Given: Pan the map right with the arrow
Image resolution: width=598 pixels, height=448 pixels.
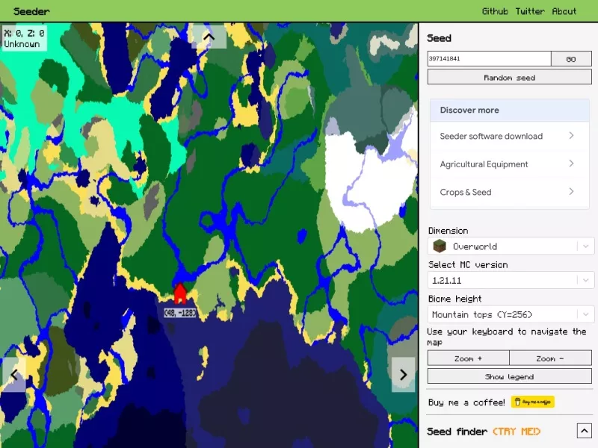Looking at the screenshot, I should coord(403,375).
